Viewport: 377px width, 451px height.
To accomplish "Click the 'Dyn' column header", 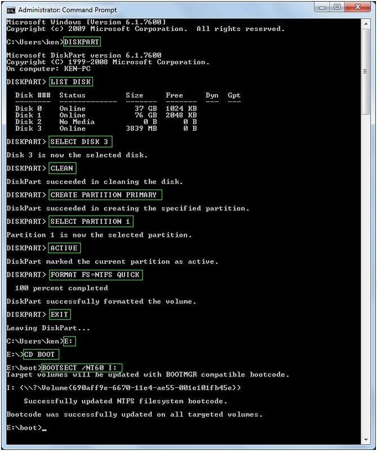I will [212, 95].
